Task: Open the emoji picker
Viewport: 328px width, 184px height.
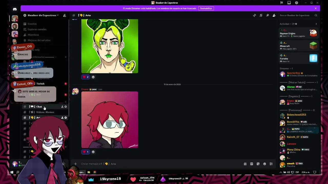Action: tap(265, 164)
